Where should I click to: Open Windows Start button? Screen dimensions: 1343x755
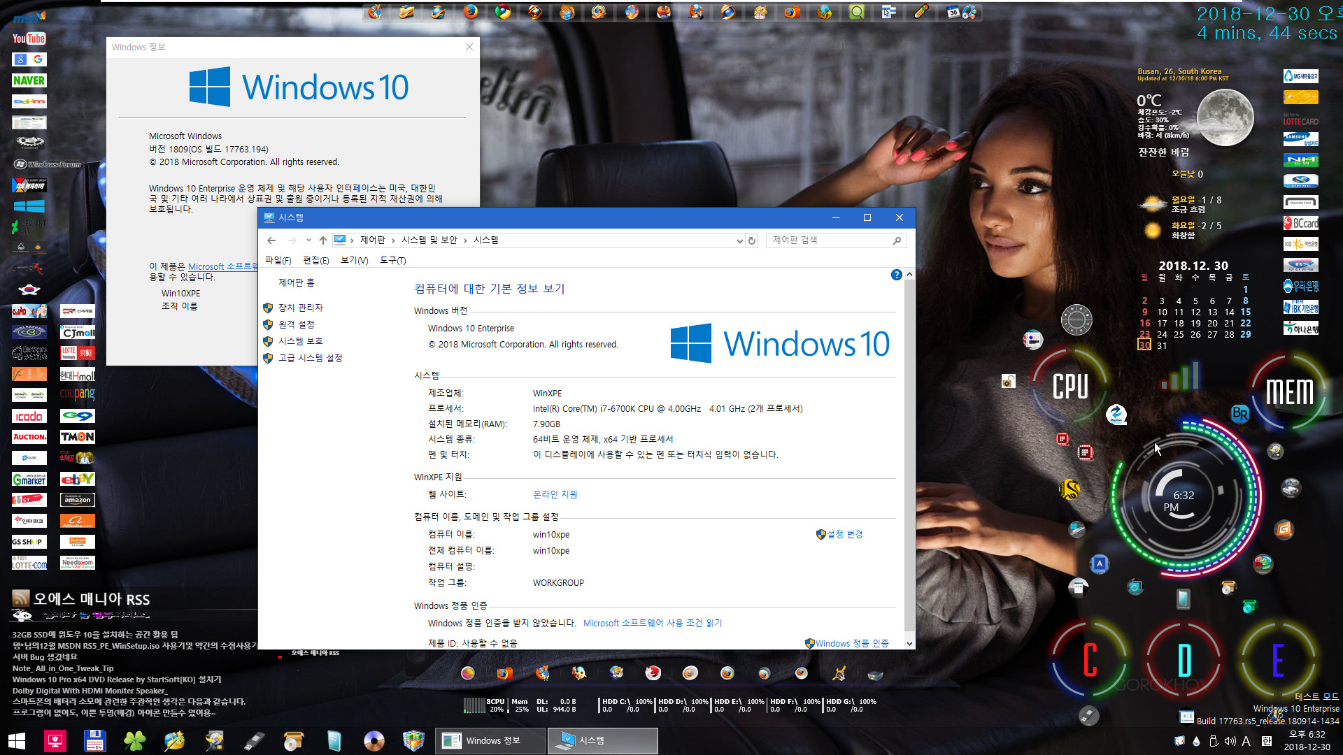(17, 740)
